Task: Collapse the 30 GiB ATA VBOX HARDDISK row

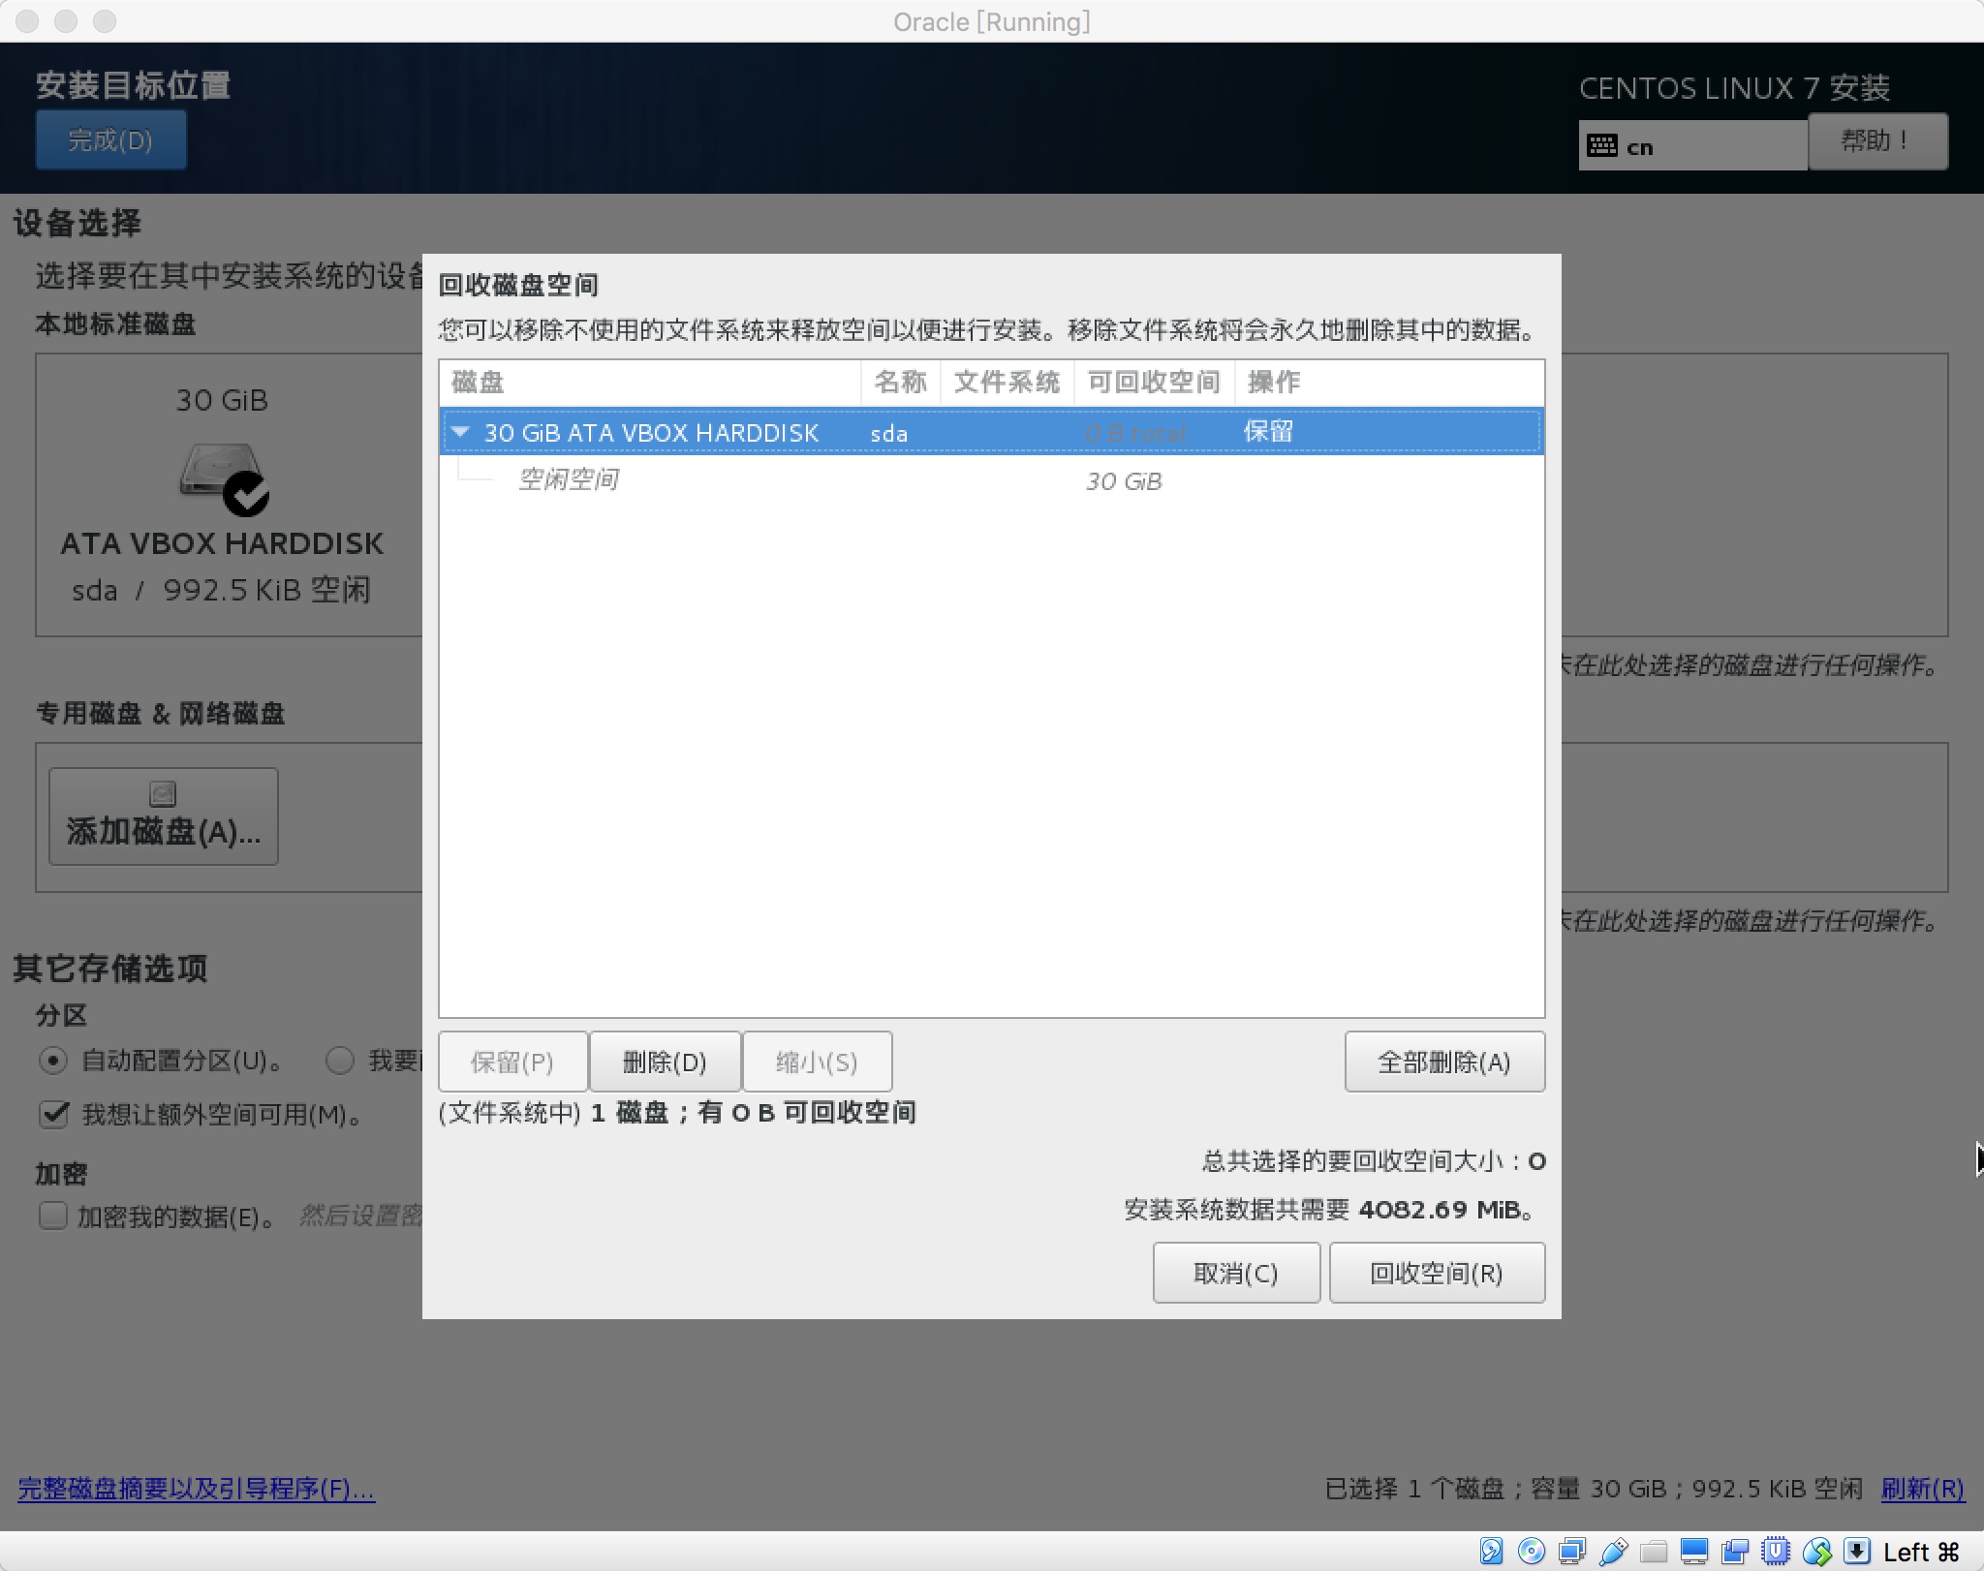Action: (461, 432)
